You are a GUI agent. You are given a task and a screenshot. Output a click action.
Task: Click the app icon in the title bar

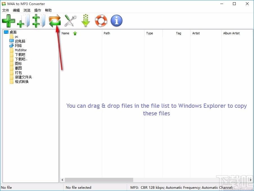pos(4,4)
